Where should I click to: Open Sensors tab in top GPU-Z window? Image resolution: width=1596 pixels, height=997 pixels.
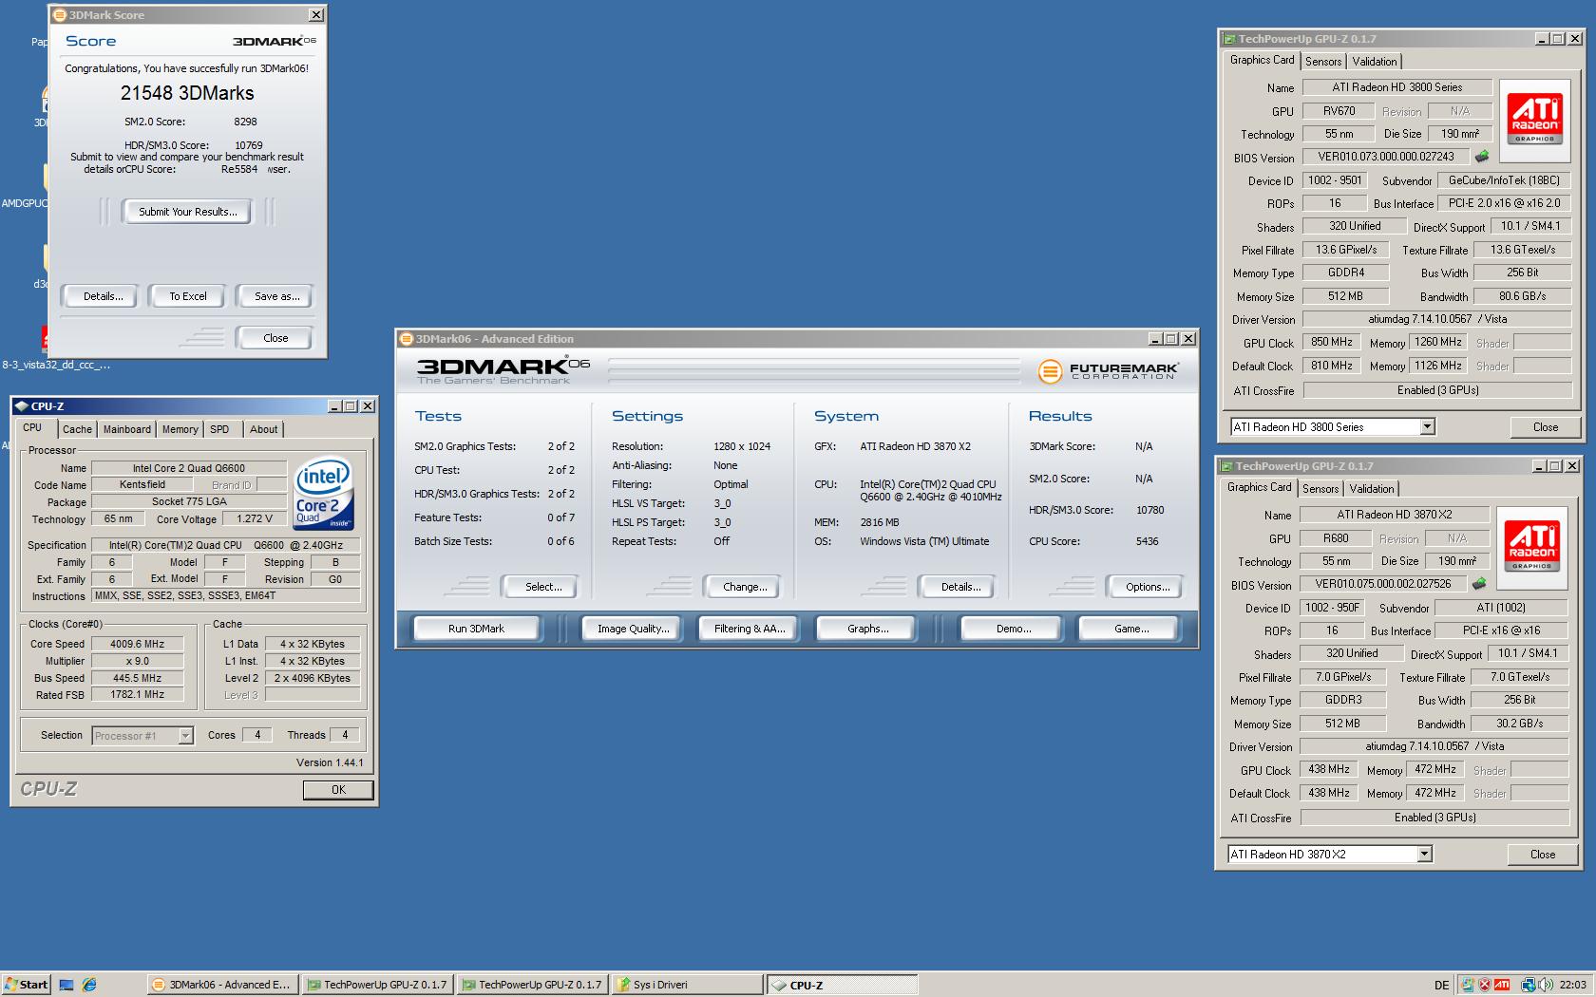[1323, 62]
